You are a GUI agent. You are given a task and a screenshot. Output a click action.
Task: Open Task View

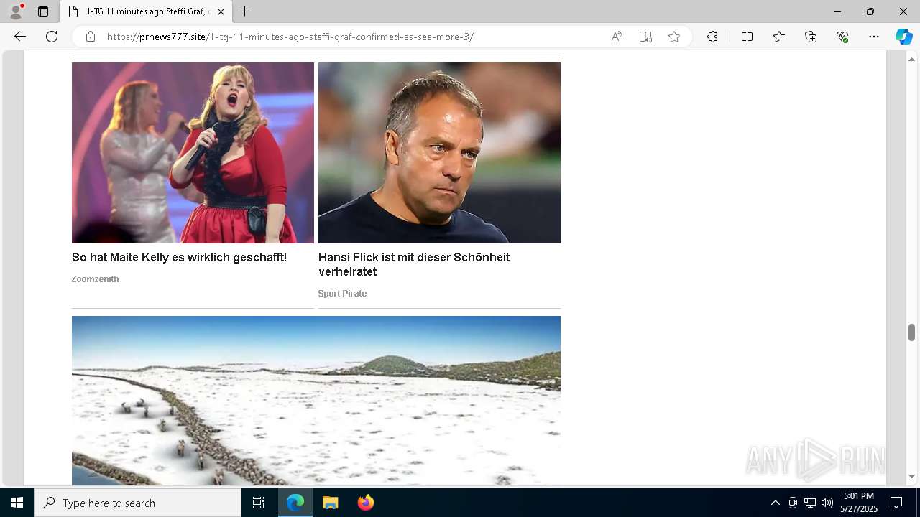259,503
